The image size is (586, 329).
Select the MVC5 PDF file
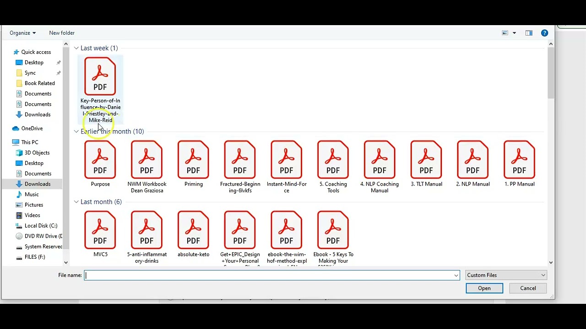(x=100, y=234)
